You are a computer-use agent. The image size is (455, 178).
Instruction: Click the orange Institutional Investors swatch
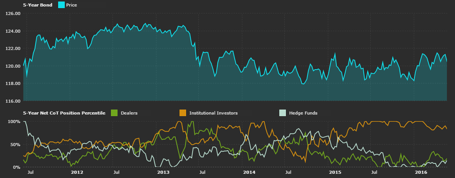tap(183, 113)
